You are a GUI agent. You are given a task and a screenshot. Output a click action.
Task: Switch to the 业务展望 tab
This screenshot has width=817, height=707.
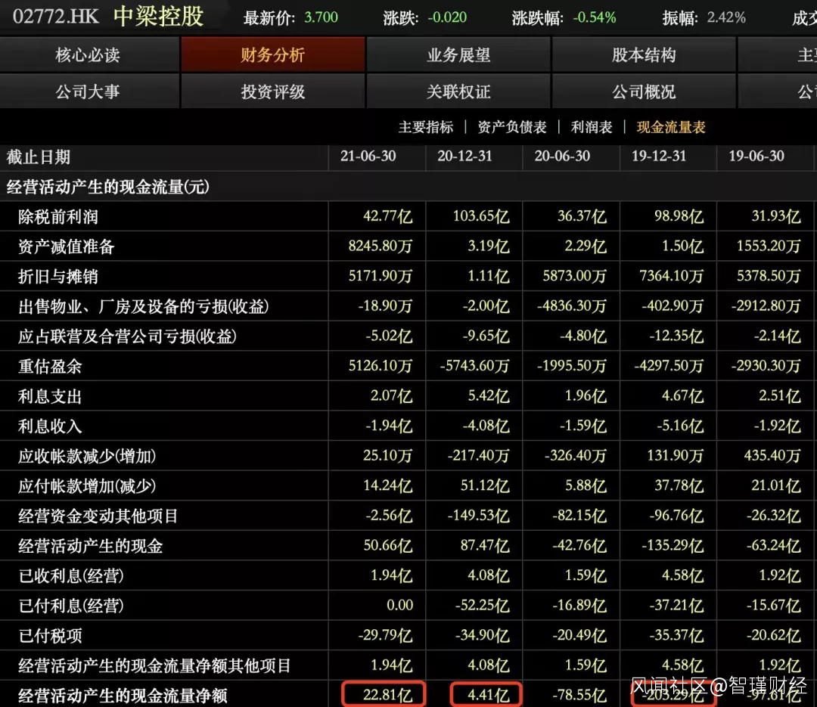pyautogui.click(x=458, y=54)
